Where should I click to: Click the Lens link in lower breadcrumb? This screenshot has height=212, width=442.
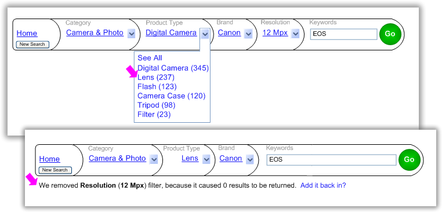pos(190,158)
